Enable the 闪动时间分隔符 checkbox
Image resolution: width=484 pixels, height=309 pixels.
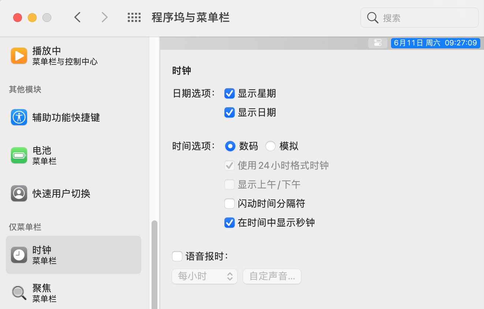(230, 204)
